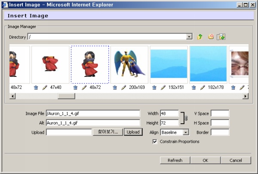Delete the 182x178 image
Image resolution: width=258 pixels, height=174 pixels.
click(194, 88)
